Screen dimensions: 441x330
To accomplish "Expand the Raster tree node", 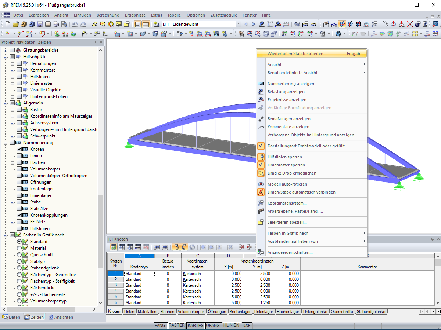I will (12, 110).
